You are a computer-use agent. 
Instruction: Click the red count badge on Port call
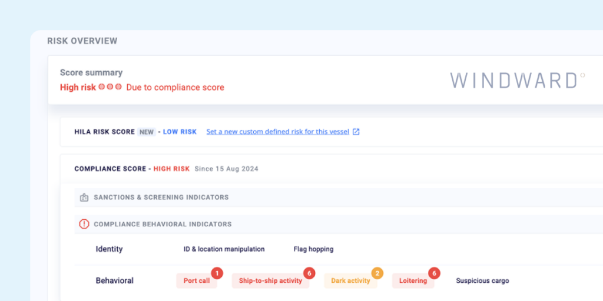pos(217,273)
